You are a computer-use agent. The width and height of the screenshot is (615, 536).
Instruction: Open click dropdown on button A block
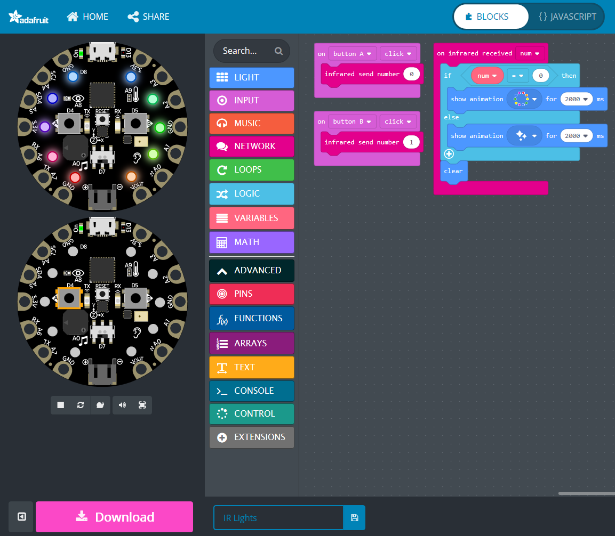[398, 54]
